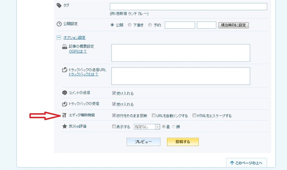
Task: Click the タグ text input field
Action: [x=188, y=7]
